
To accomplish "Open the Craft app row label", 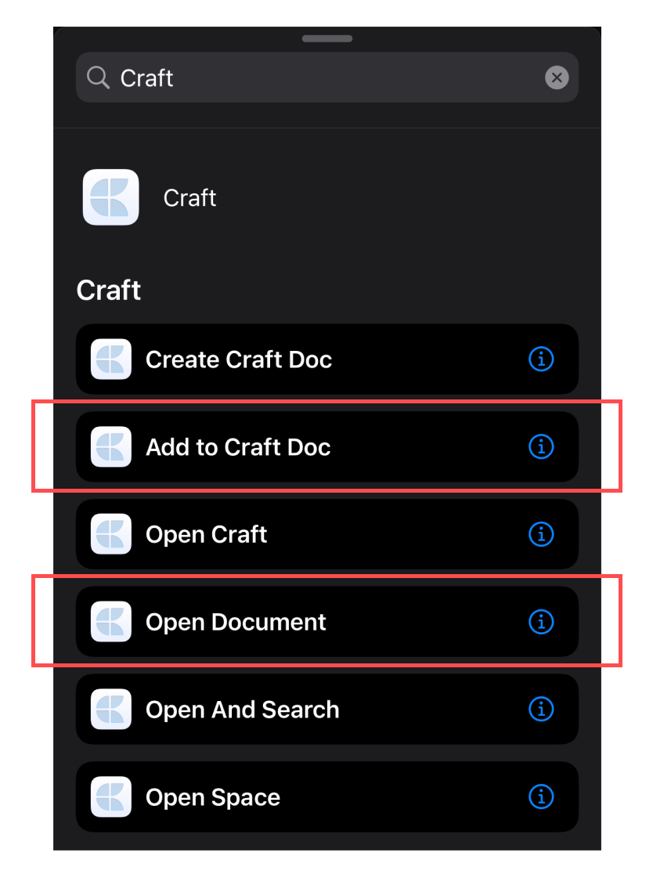I will [189, 197].
